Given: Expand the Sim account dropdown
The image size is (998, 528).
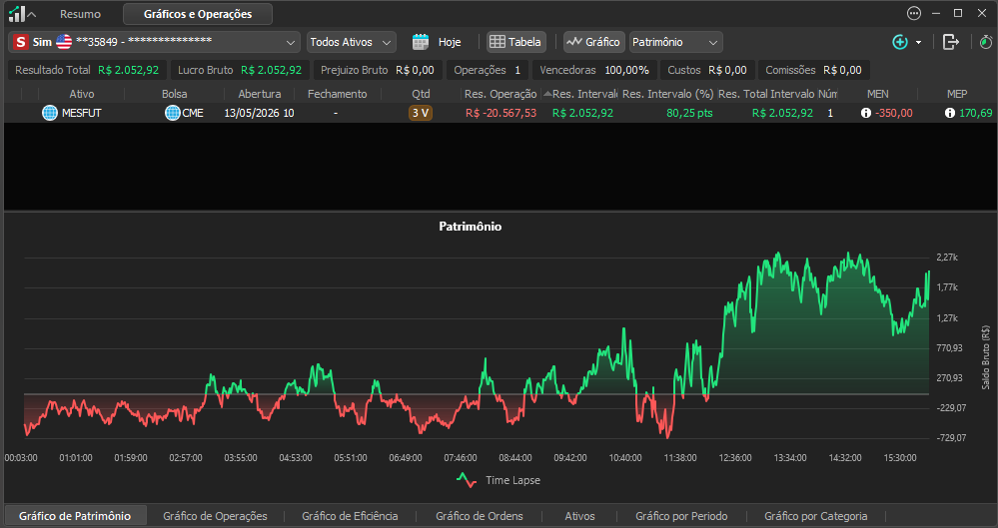Looking at the screenshot, I should coord(154,42).
